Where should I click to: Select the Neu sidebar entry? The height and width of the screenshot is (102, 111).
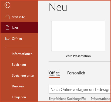tap(19, 28)
